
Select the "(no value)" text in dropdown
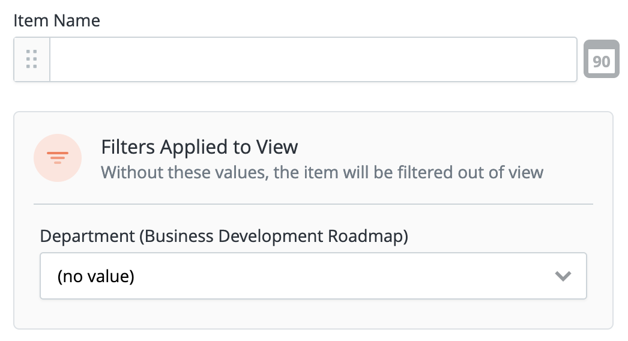point(95,276)
